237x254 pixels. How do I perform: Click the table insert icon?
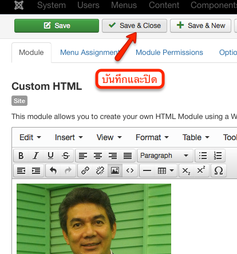click(x=162, y=170)
